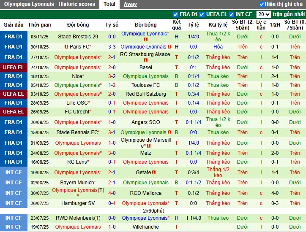Viewport: 306px width, 232px height.
Task: Select the 2x60phút note text
Action: [x=153, y=211]
